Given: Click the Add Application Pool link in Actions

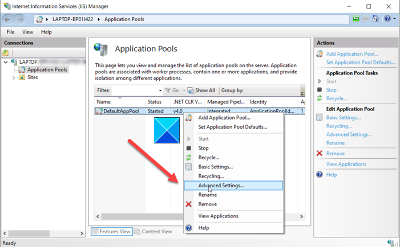Looking at the screenshot, I should coord(352,54).
